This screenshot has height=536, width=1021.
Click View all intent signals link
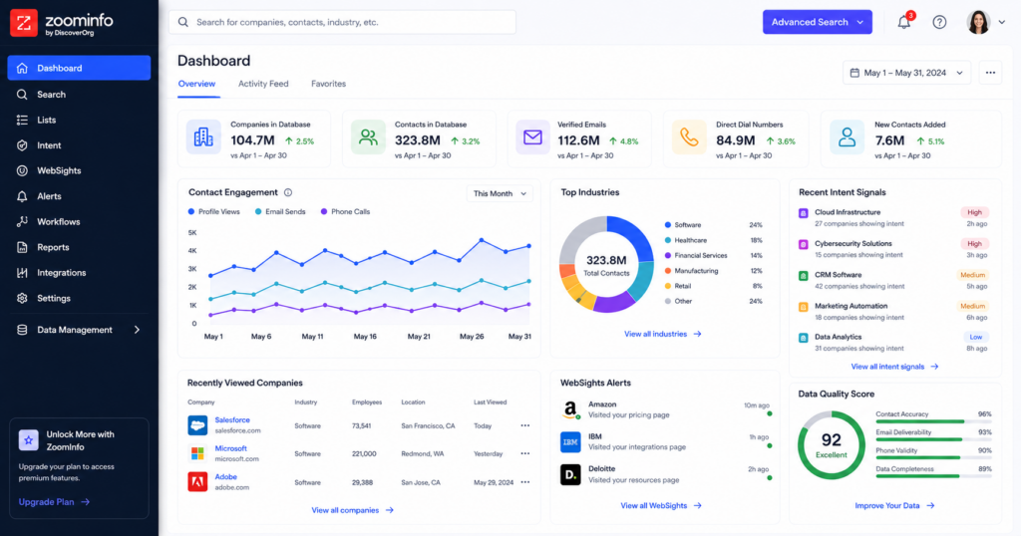coord(894,367)
